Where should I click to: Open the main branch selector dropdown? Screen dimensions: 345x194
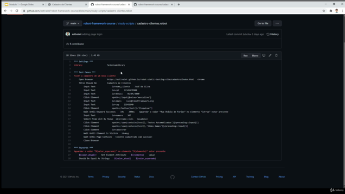(73, 23)
